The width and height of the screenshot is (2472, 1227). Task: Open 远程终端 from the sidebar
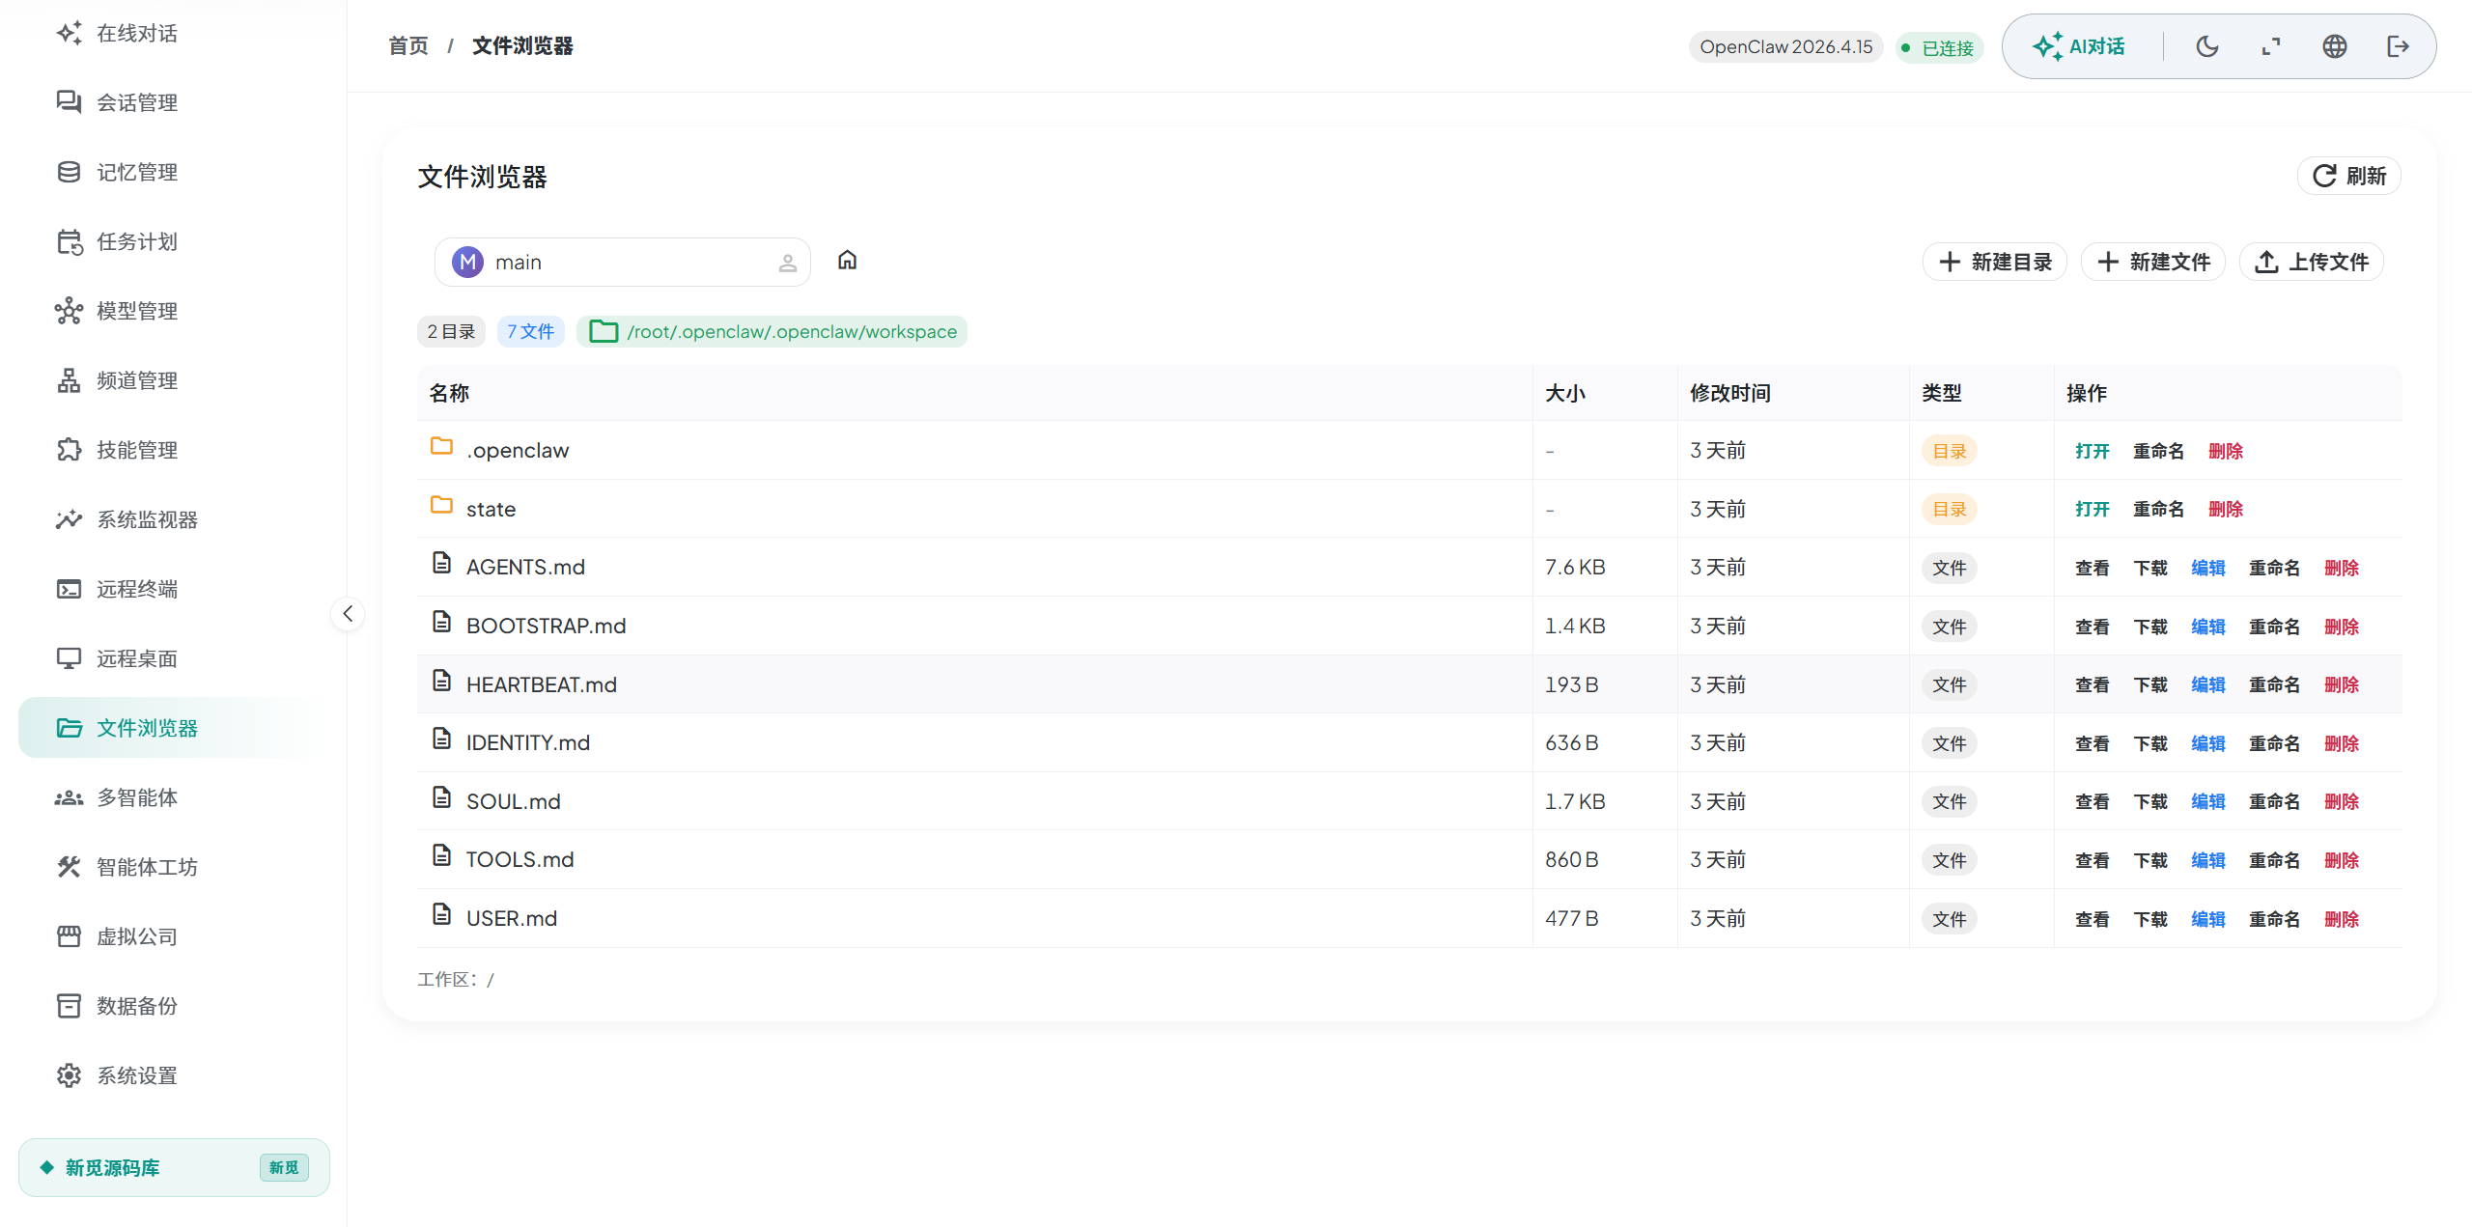click(x=137, y=589)
